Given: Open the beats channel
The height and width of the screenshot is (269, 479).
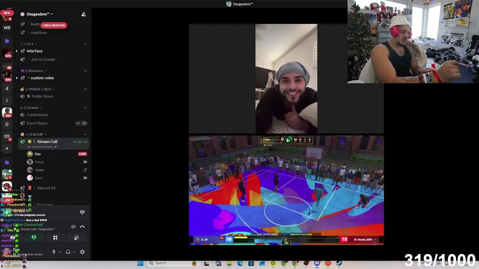Looking at the screenshot, I should 35,24.
